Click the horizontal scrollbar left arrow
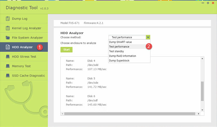Viewport: 217px width, 127px height. coord(62,114)
